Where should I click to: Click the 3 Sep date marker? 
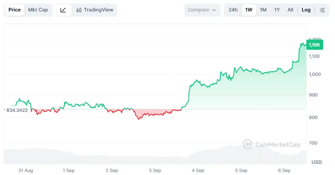(155, 170)
